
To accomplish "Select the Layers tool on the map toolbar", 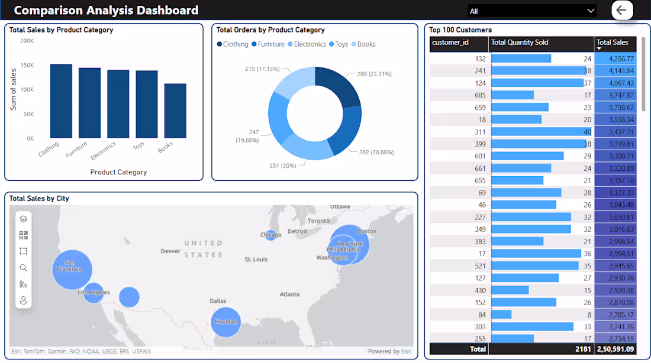I will [x=24, y=218].
